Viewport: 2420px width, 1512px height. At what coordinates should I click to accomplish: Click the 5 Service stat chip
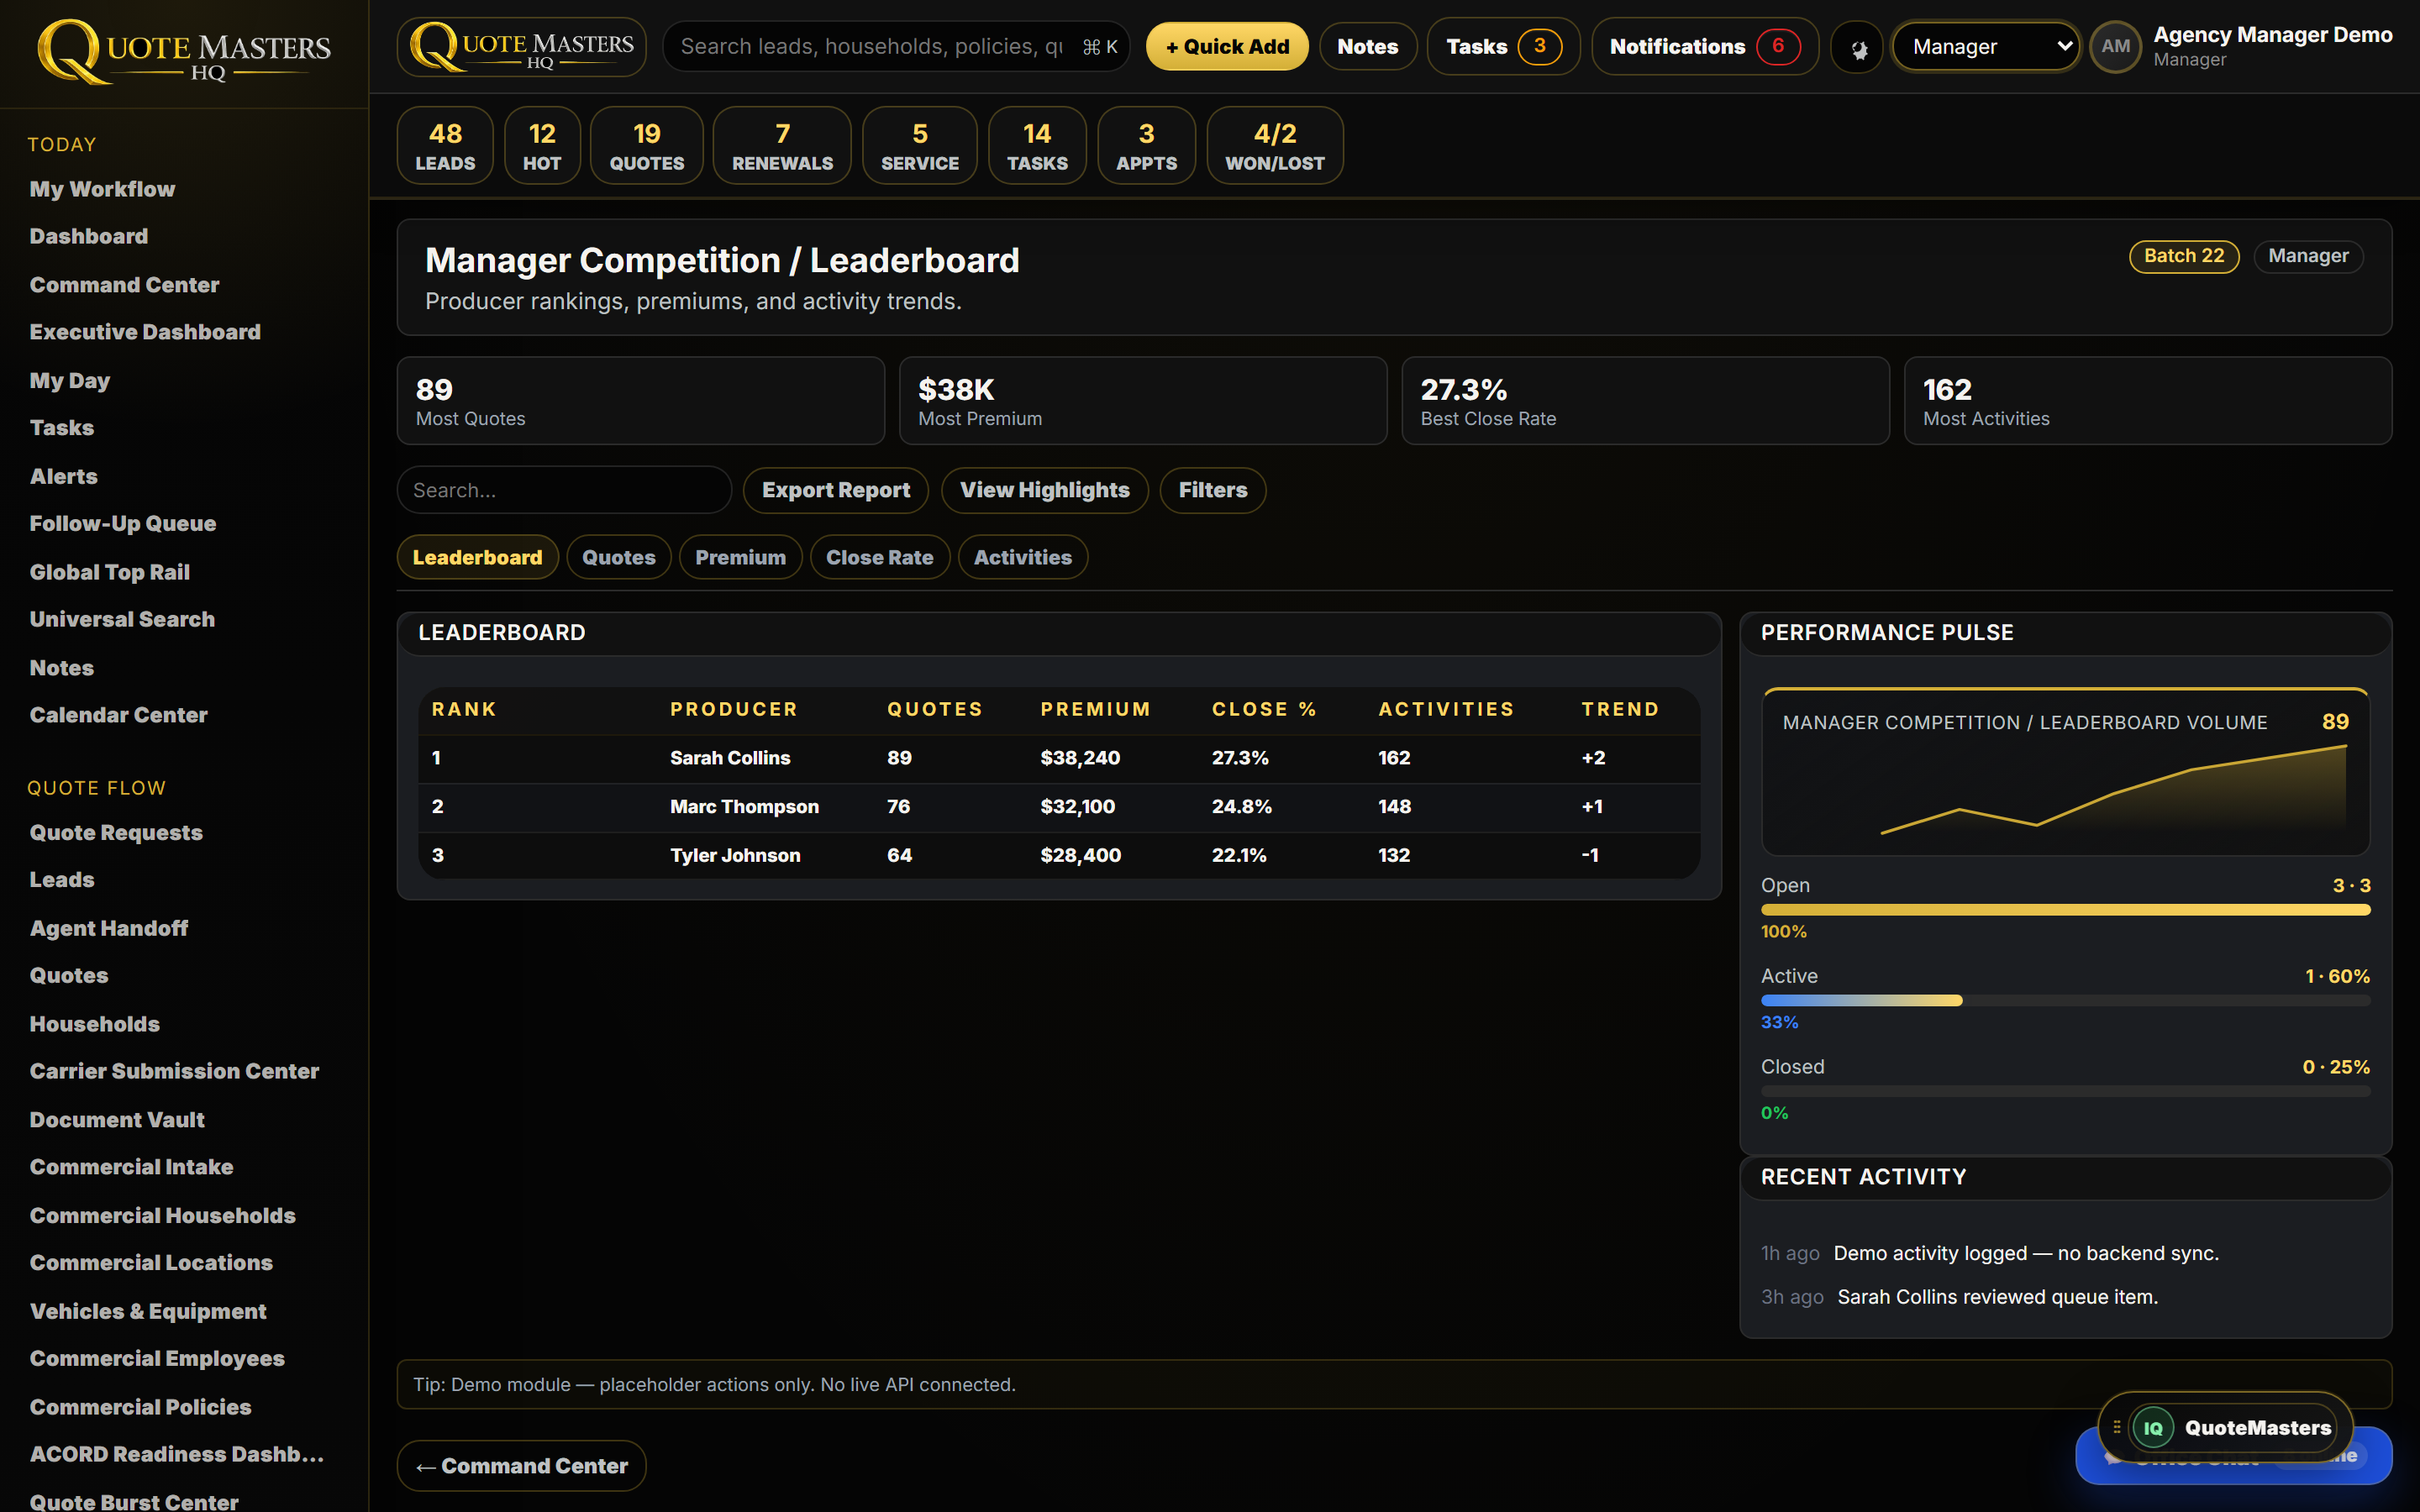click(920, 146)
